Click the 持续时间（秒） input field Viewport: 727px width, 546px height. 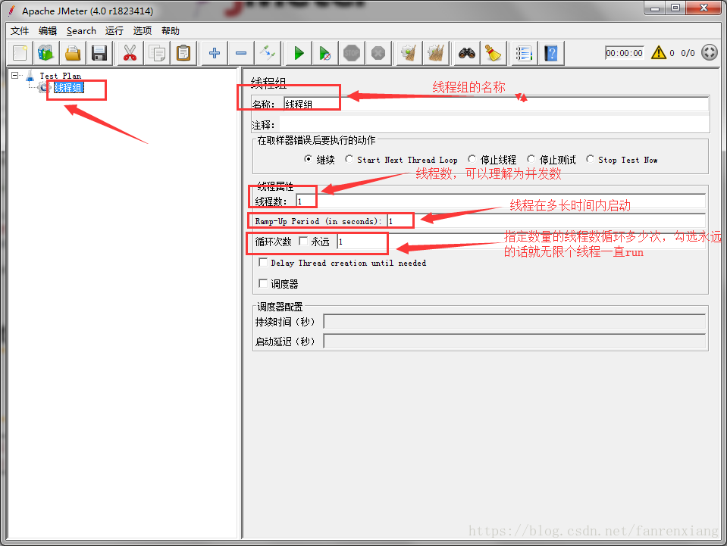click(x=514, y=321)
